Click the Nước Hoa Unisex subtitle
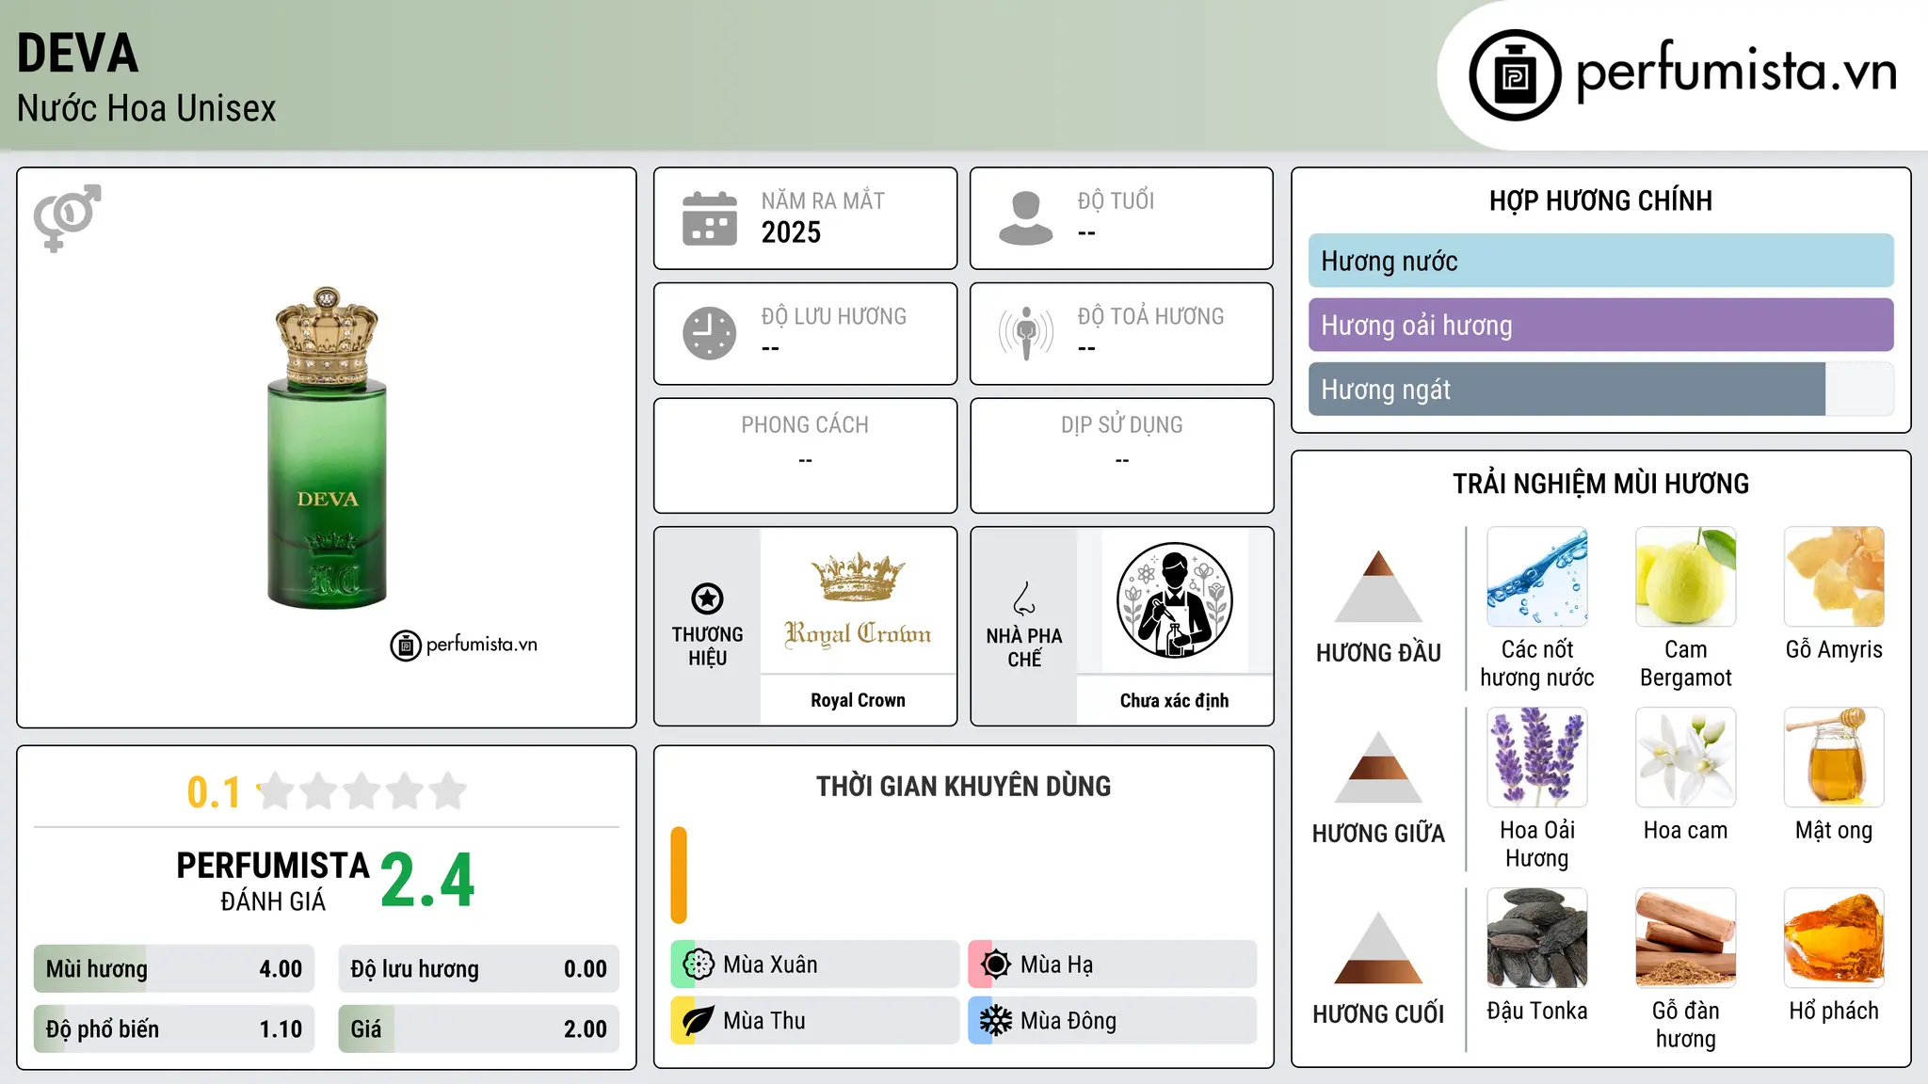1928x1084 pixels. click(147, 109)
